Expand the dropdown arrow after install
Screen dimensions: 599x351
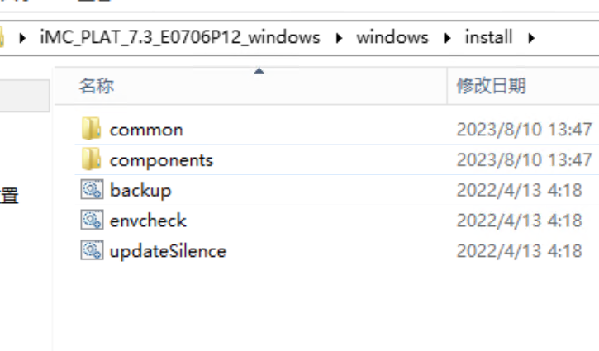(530, 37)
